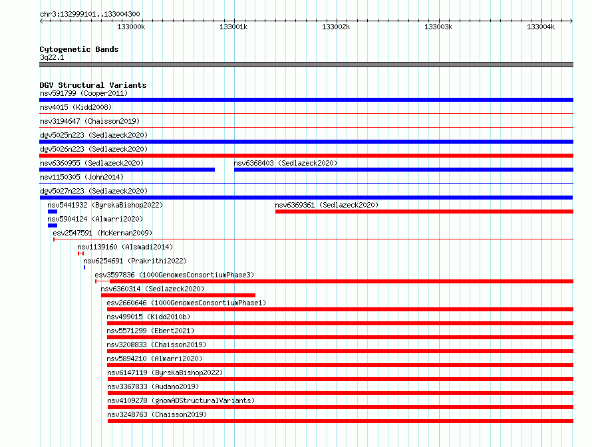Select the nsv1150305 (John2014) label
The image size is (592, 447).
coord(82,177)
